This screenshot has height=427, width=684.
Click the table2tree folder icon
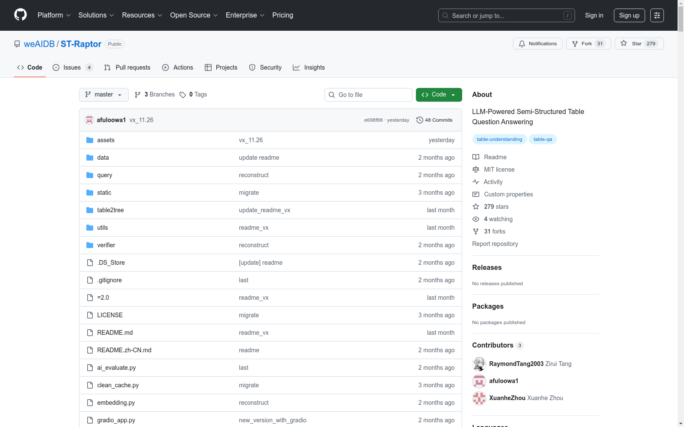coord(90,210)
